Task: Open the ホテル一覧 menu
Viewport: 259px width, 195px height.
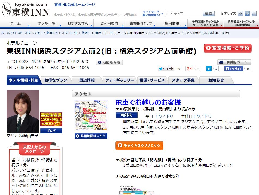Action: (x=47, y=23)
